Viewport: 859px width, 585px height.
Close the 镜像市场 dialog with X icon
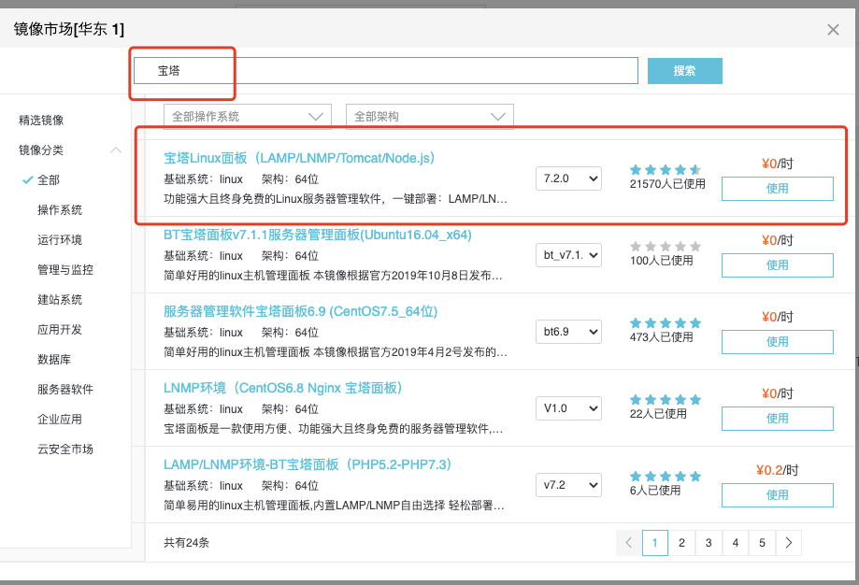(833, 30)
